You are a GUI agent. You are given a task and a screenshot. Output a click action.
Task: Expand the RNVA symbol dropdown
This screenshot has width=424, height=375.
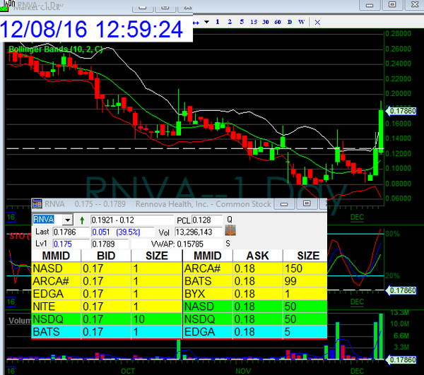tap(68, 220)
